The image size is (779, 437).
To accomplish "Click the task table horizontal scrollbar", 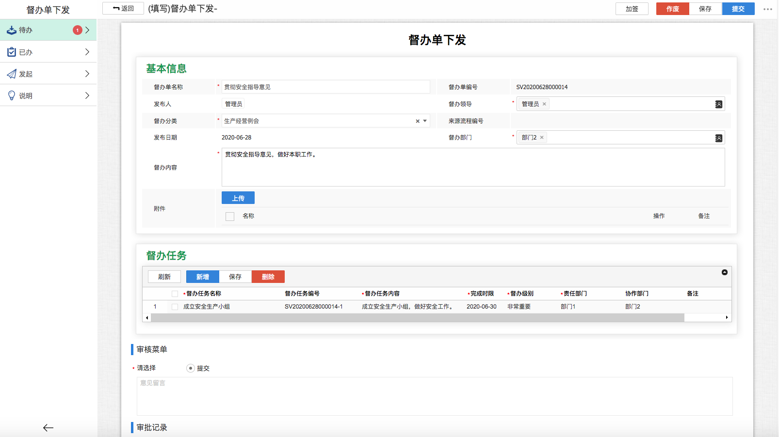I will coord(417,318).
